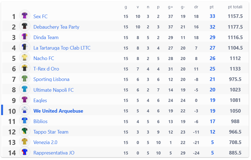
Task: Click the T-Rex d Oro jersey icon
Action: point(25,68)
